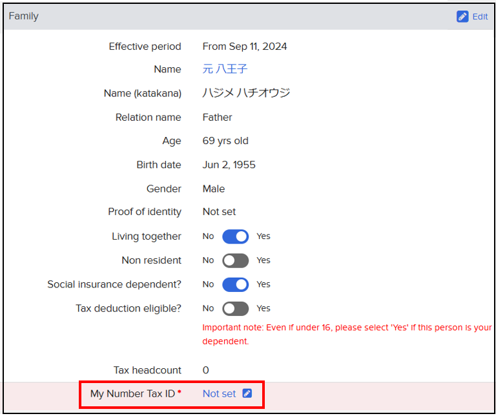Image resolution: width=496 pixels, height=416 pixels.
Task: Click the Yes label beside Tax deduction eligible
Action: pos(263,308)
